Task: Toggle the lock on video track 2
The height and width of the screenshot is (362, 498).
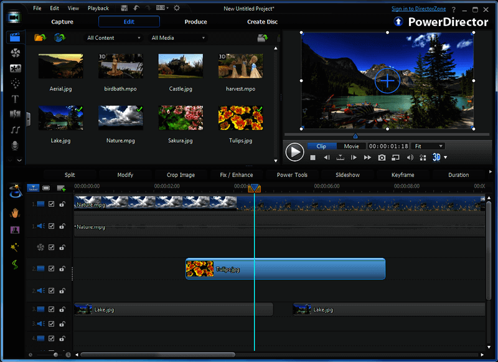Action: [62, 269]
